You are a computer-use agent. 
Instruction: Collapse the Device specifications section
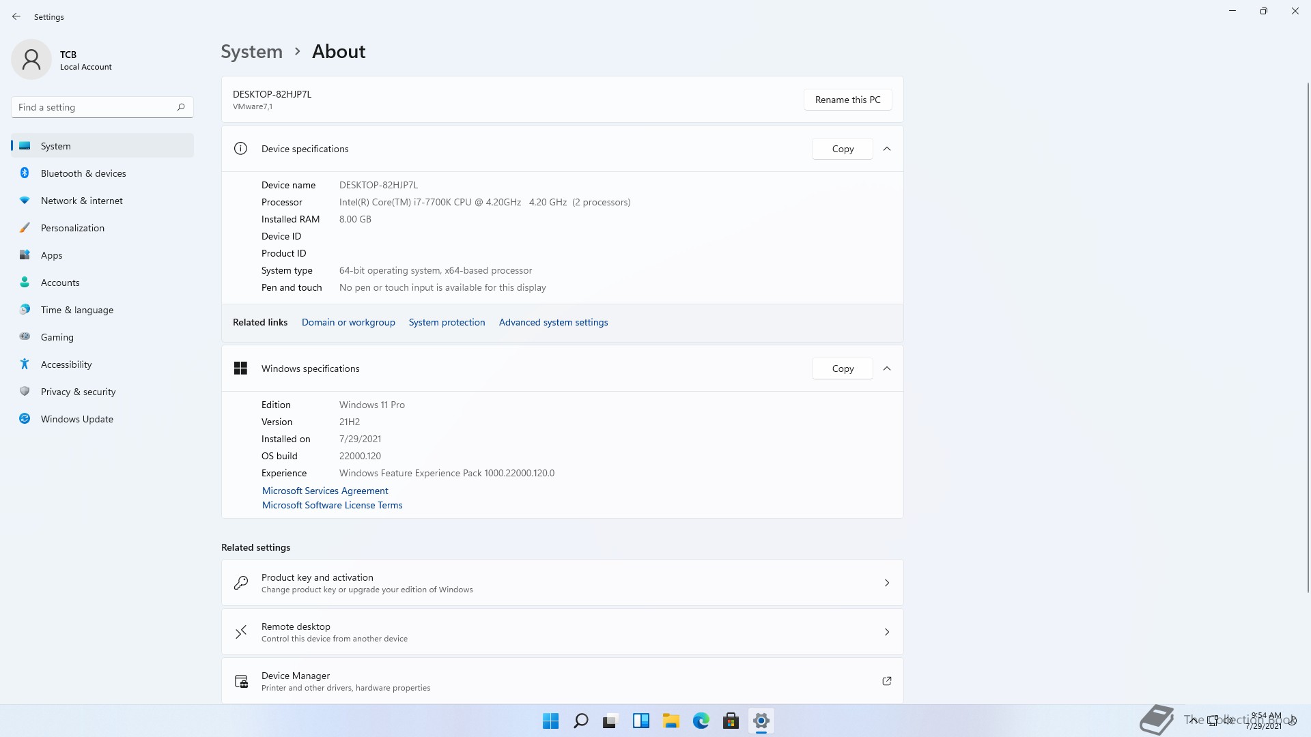pos(887,149)
